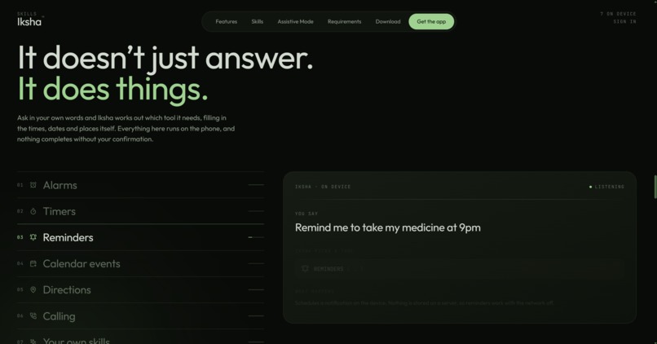Expand the Directions row dash indicator
Image resolution: width=657 pixels, height=344 pixels.
pos(256,289)
